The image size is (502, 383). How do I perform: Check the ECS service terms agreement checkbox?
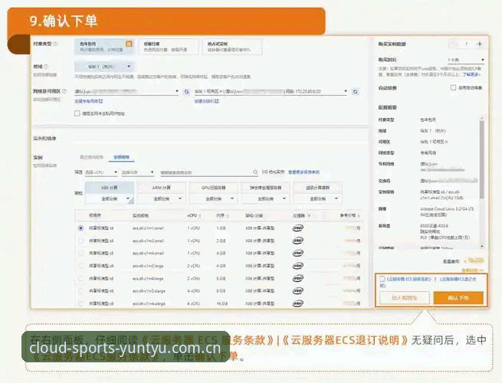click(x=382, y=279)
